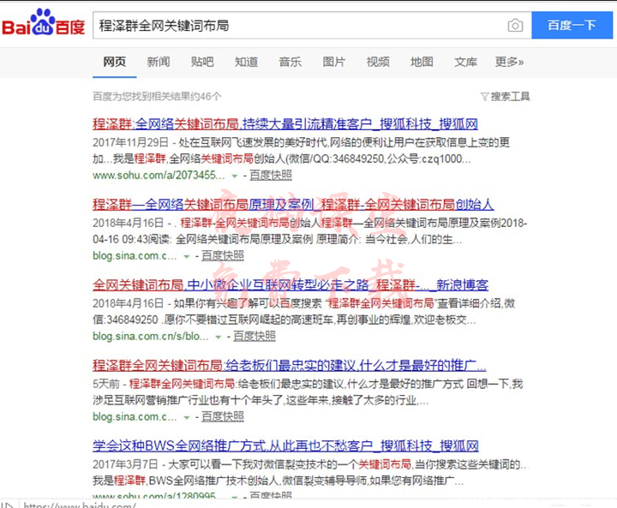The height and width of the screenshot is (508, 617).
Task: Expand the 更多» menu
Action: click(509, 62)
